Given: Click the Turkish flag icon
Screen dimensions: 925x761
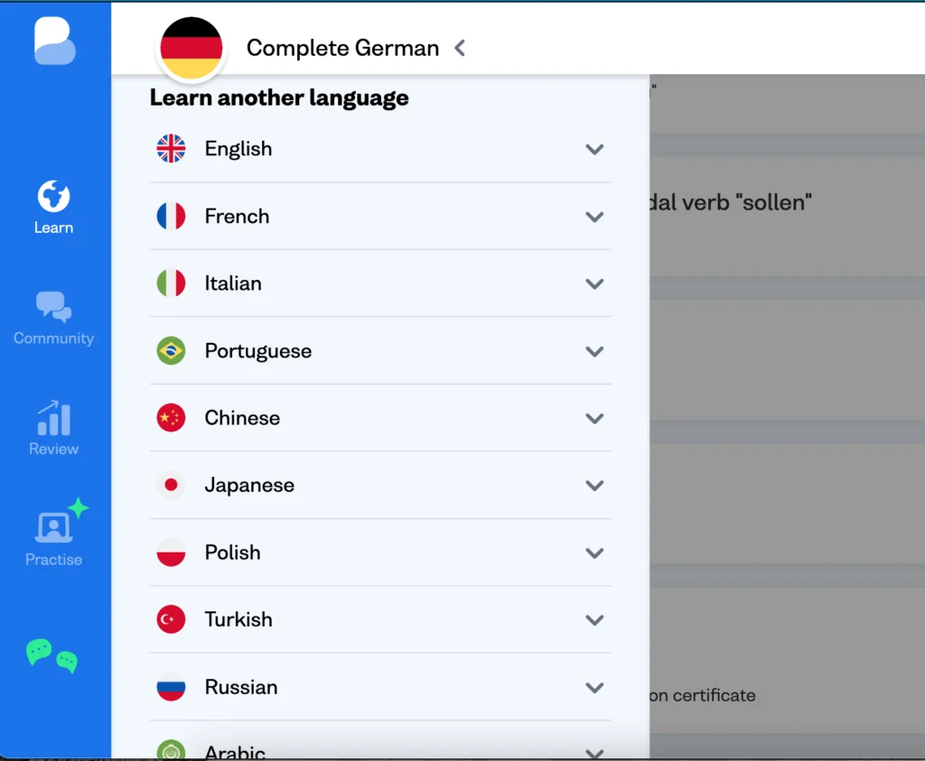Looking at the screenshot, I should click(171, 619).
